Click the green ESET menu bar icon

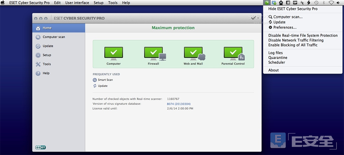[266, 2]
